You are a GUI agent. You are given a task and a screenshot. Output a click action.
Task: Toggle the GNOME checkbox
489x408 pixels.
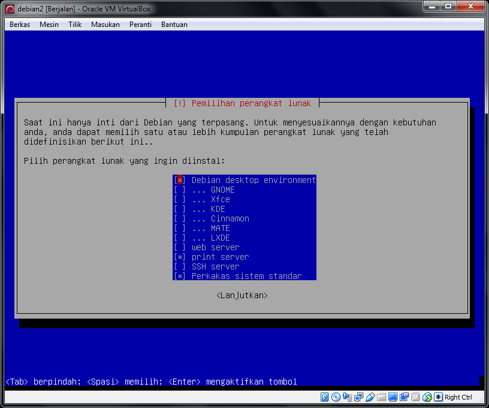pyautogui.click(x=180, y=190)
